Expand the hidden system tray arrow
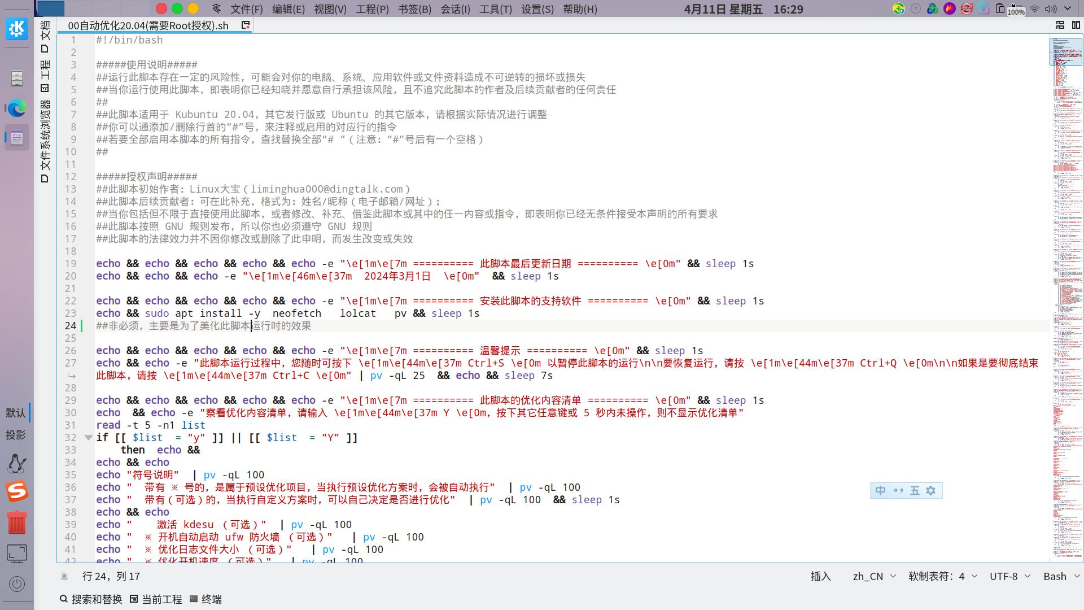The height and width of the screenshot is (610, 1084). click(1068, 9)
